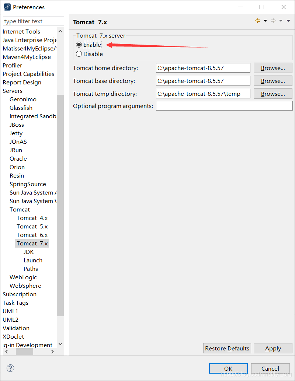This screenshot has width=295, height=381.
Task: Click the tree scroll down arrow
Action: (x=60, y=344)
